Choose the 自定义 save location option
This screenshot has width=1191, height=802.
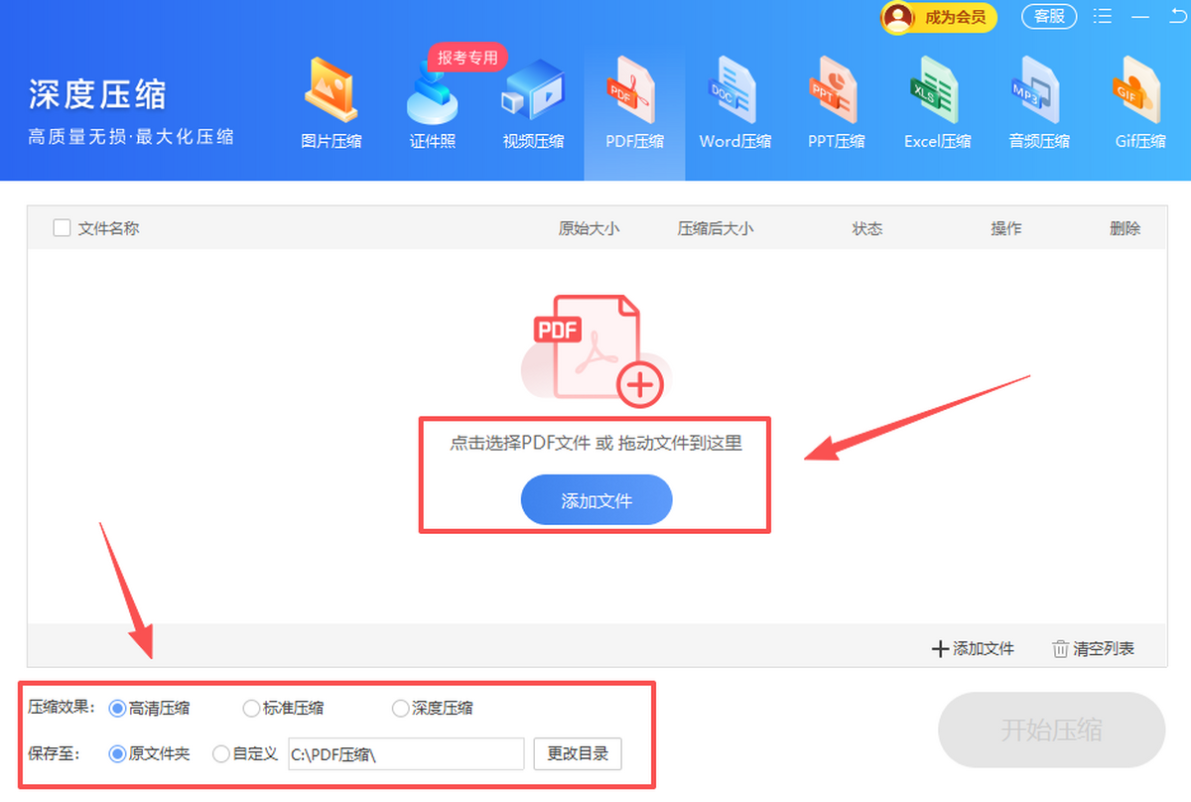(245, 753)
